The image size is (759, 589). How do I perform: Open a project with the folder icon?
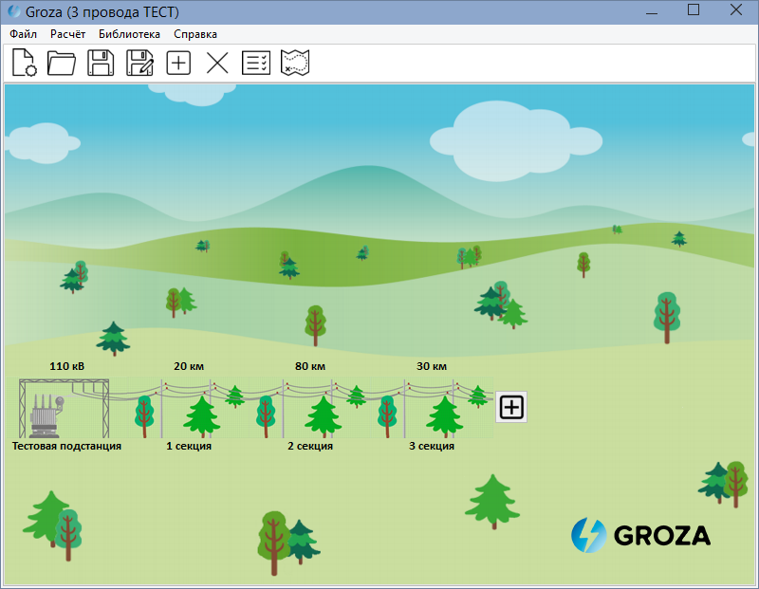62,64
